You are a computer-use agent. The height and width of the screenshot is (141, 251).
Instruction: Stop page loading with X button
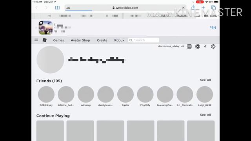pos(183,8)
